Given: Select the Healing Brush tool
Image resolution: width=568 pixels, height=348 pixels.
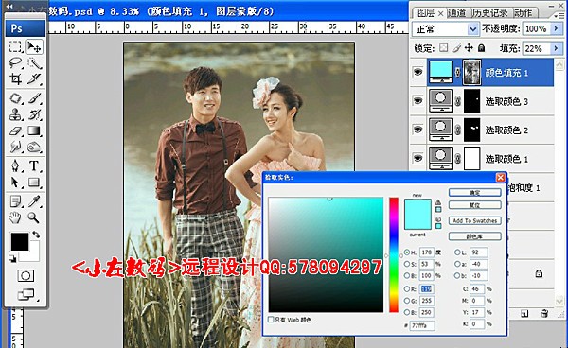Looking at the screenshot, I should [x=15, y=98].
